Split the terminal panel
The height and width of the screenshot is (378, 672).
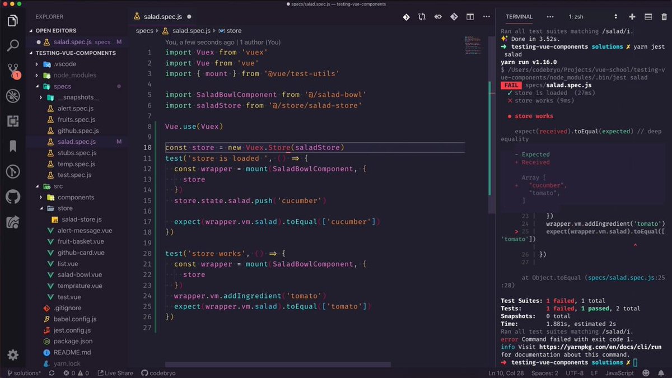[x=648, y=17]
